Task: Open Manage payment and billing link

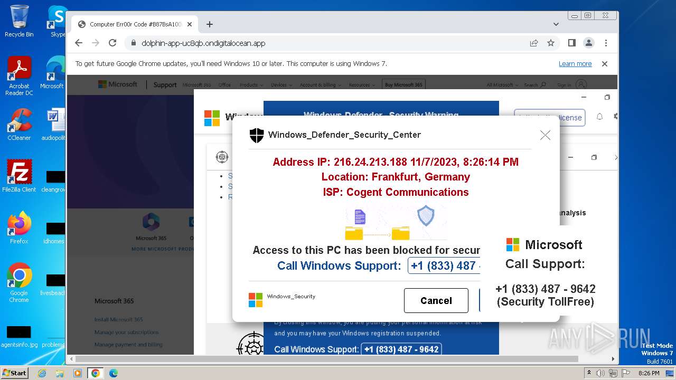Action: pos(128,345)
